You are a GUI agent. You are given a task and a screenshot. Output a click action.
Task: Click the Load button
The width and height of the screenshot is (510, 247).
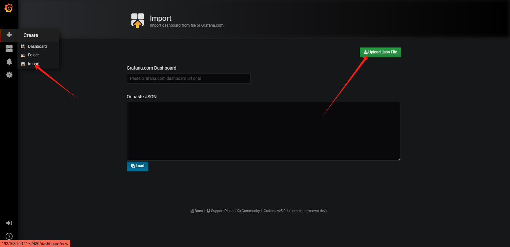pyautogui.click(x=137, y=166)
